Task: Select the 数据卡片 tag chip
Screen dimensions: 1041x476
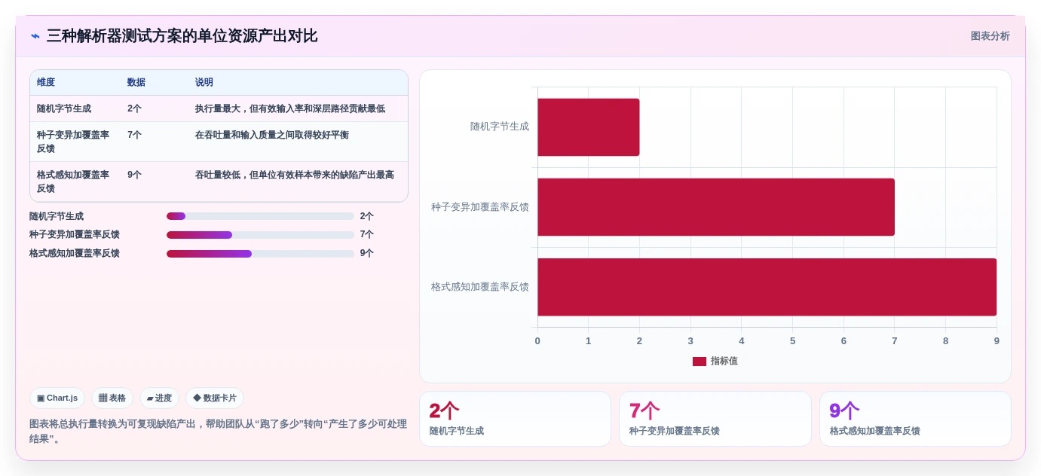Action: click(215, 398)
